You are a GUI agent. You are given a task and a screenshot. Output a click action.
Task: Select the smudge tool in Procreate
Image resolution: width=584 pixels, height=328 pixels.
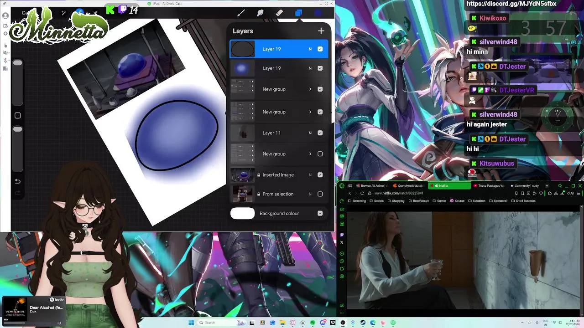pyautogui.click(x=260, y=13)
